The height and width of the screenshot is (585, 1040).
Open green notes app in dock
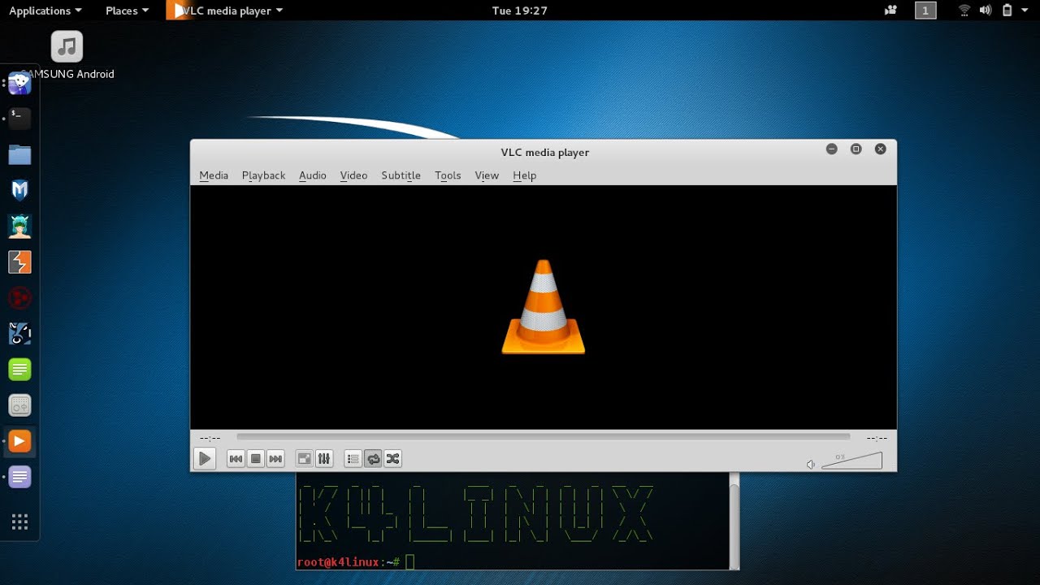pos(19,370)
